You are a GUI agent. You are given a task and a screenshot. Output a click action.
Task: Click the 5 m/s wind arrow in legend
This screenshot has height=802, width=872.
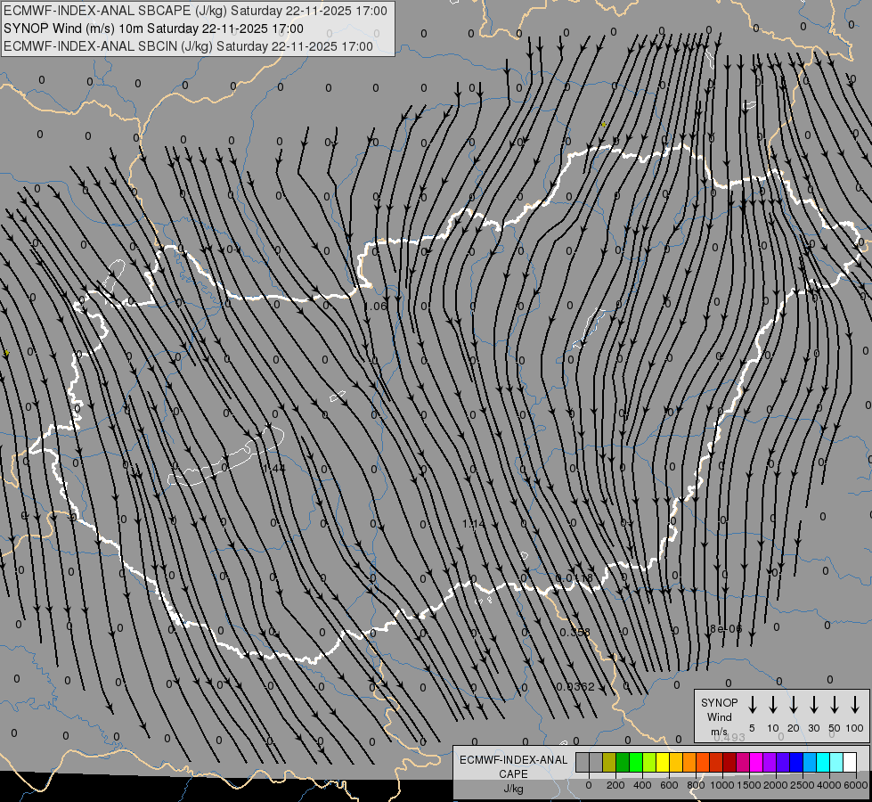pyautogui.click(x=752, y=705)
